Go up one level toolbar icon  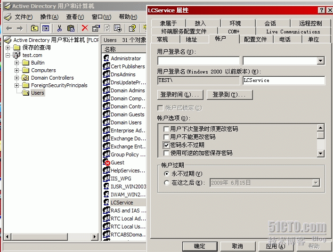point(34,28)
